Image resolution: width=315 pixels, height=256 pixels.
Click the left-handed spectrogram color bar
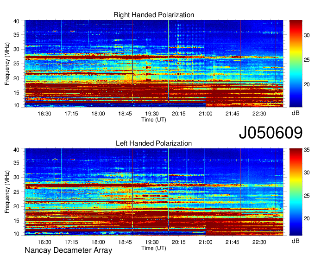click(x=296, y=192)
